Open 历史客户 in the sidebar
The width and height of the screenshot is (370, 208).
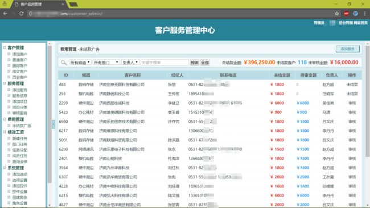pos(20,77)
